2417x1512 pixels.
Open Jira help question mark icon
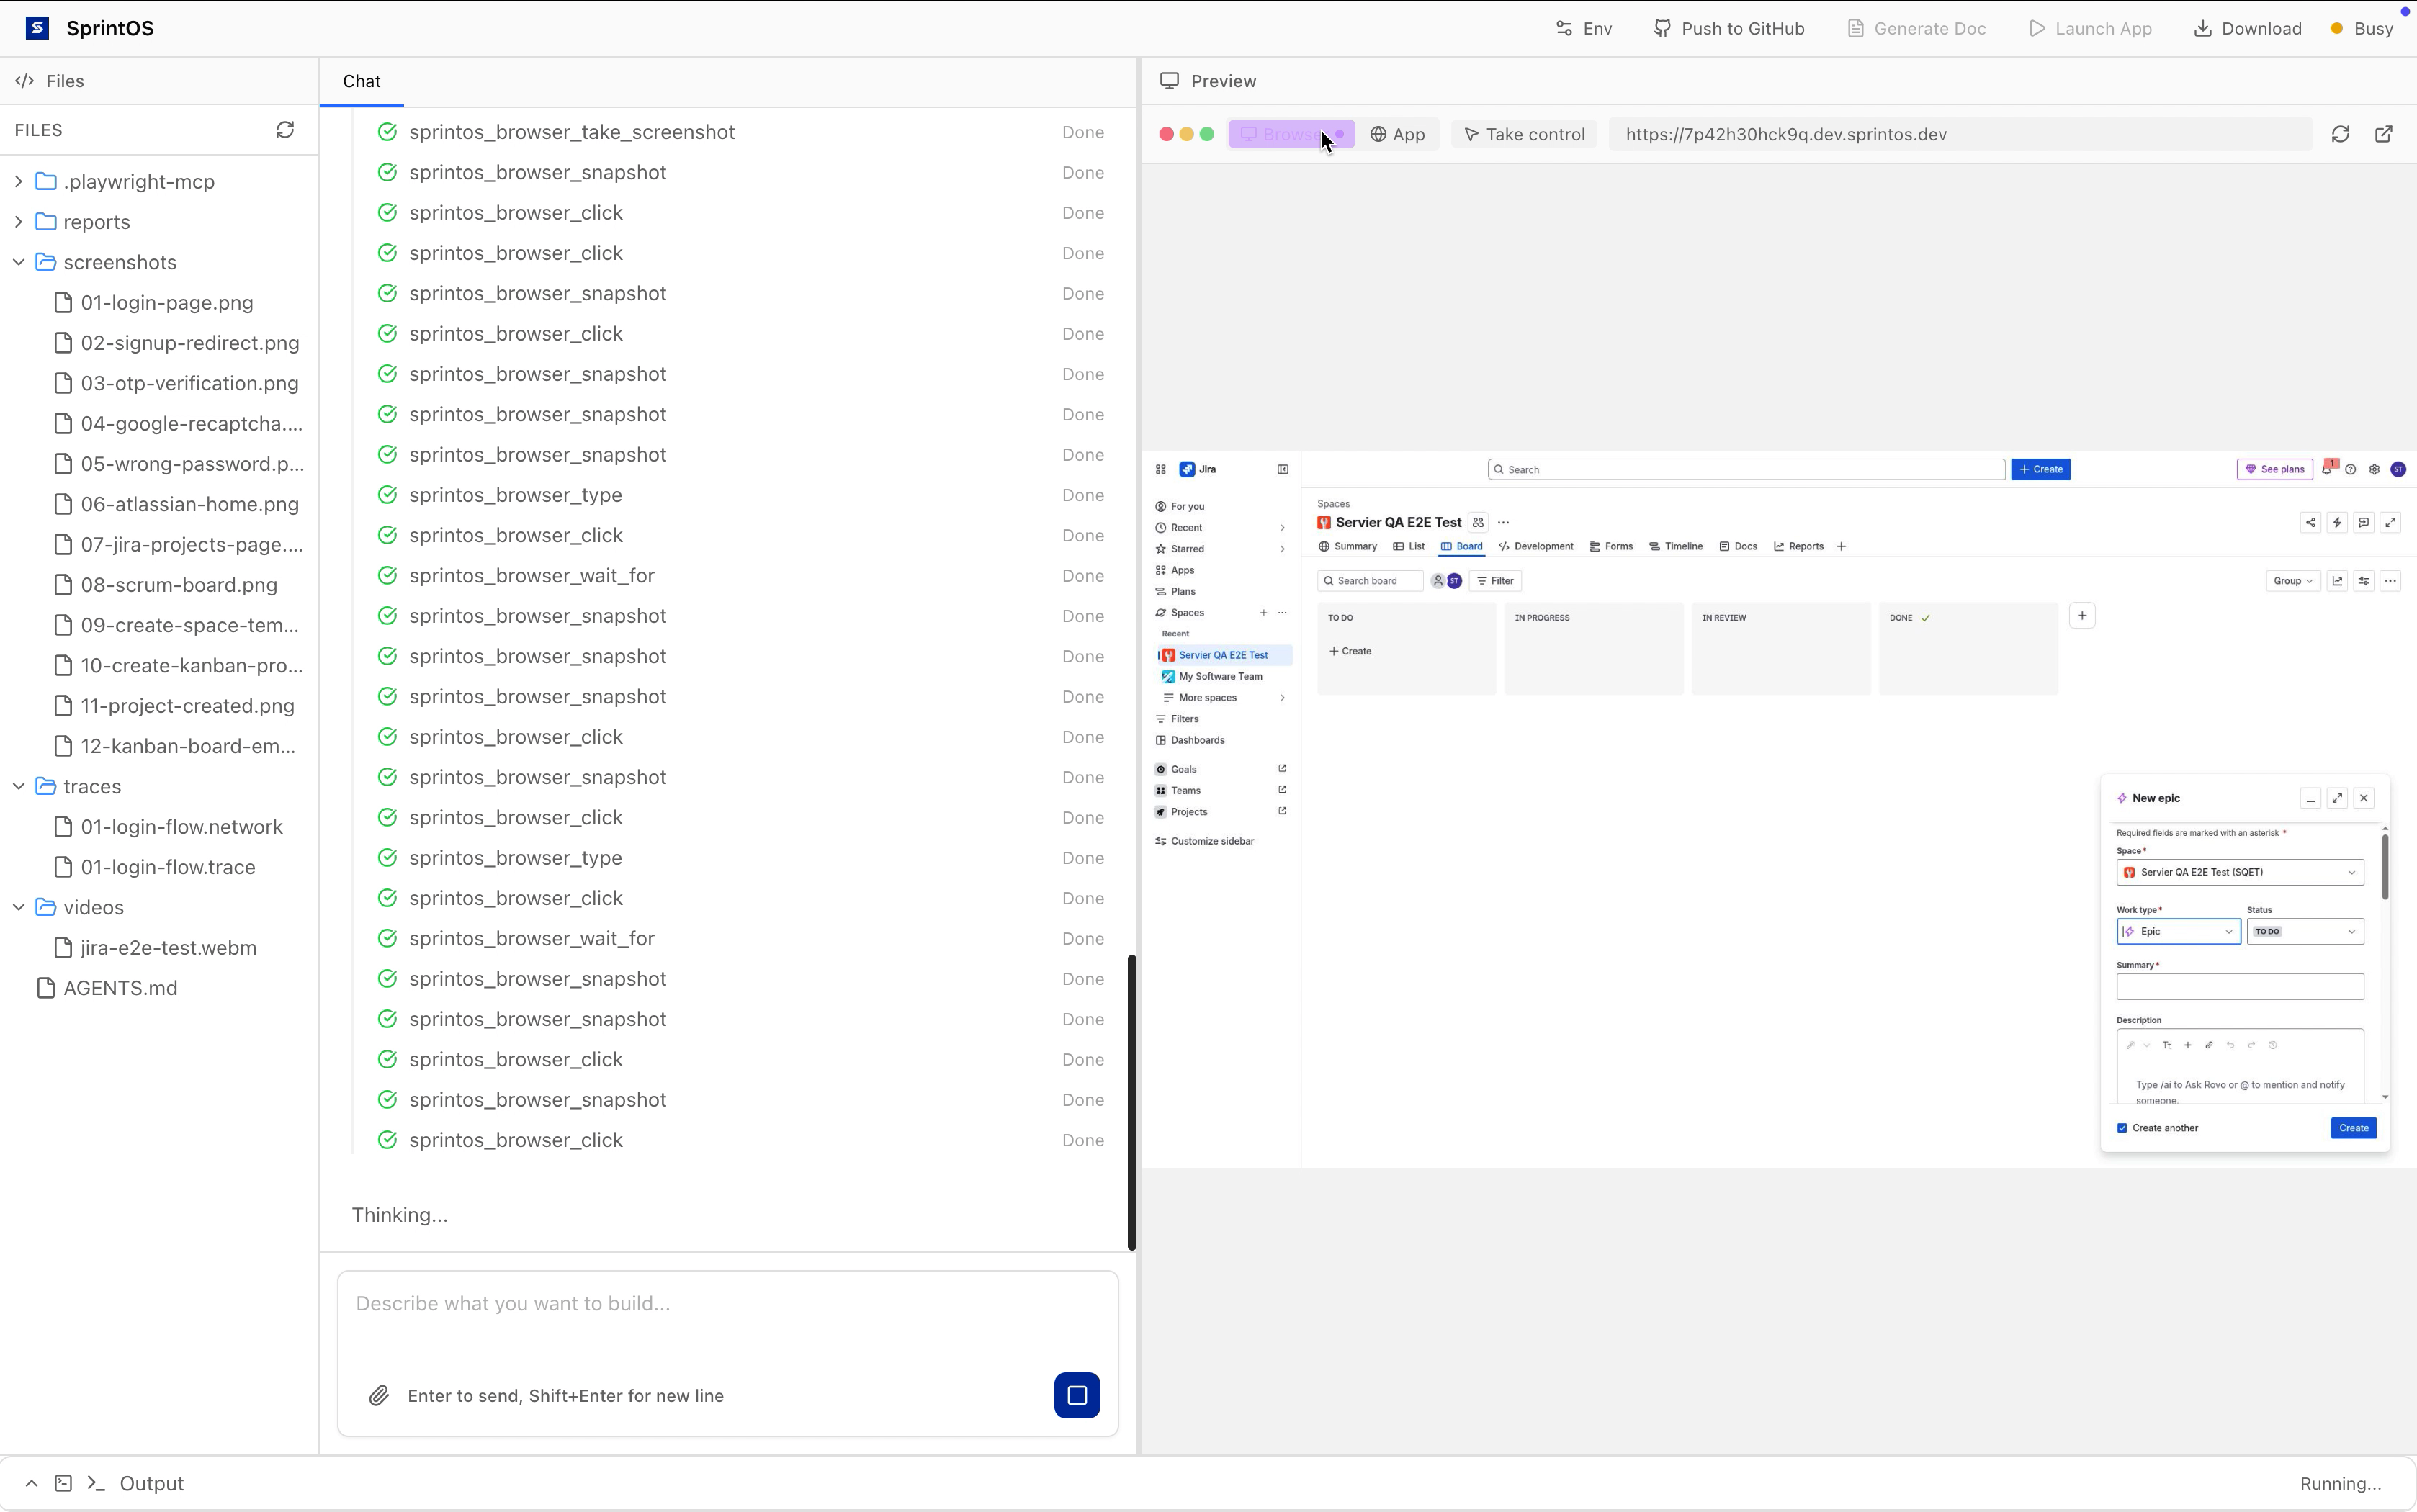pos(2351,469)
